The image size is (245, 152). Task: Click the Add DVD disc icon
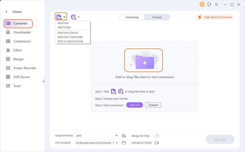pyautogui.click(x=73, y=17)
